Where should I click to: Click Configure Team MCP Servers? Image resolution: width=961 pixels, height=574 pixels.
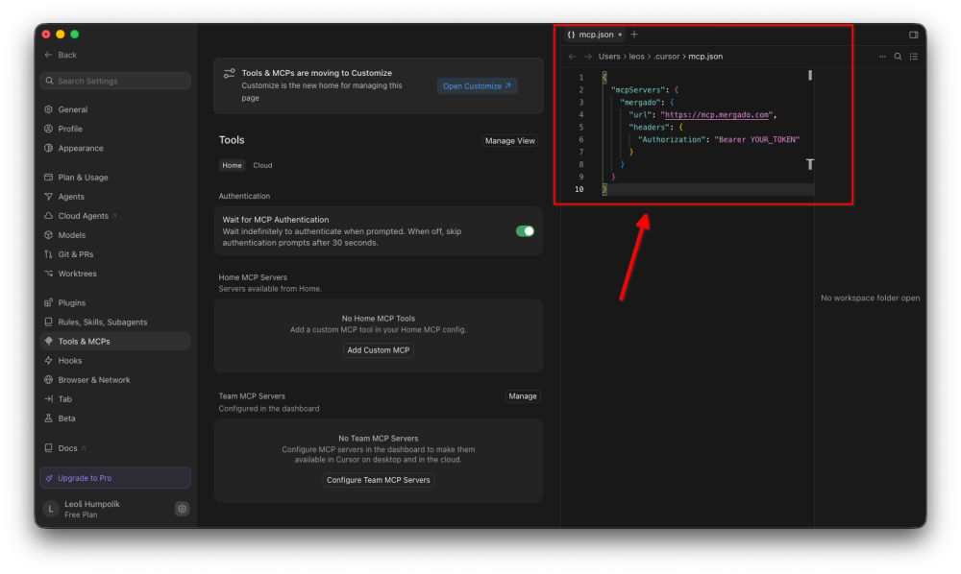[x=378, y=480]
